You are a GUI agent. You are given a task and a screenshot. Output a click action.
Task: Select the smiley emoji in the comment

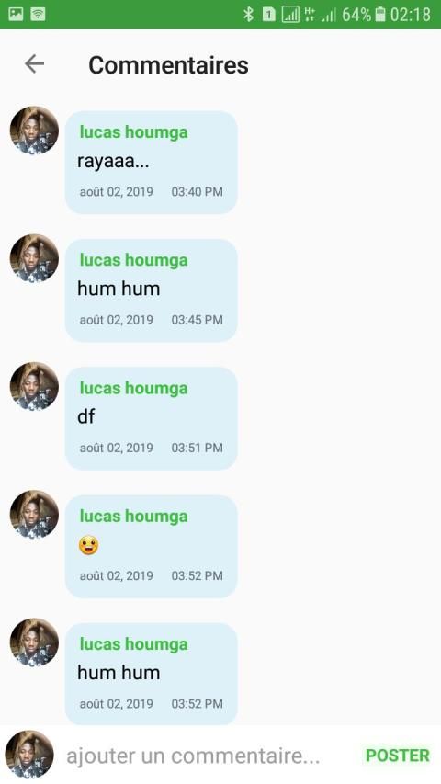click(88, 545)
